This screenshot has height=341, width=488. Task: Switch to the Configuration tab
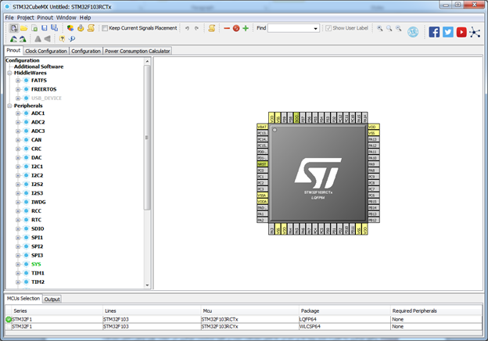(x=86, y=51)
